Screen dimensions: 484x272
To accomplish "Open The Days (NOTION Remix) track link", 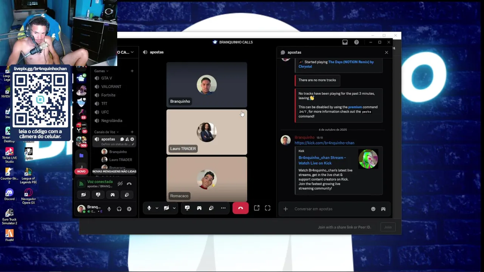I will pyautogui.click(x=336, y=64).
